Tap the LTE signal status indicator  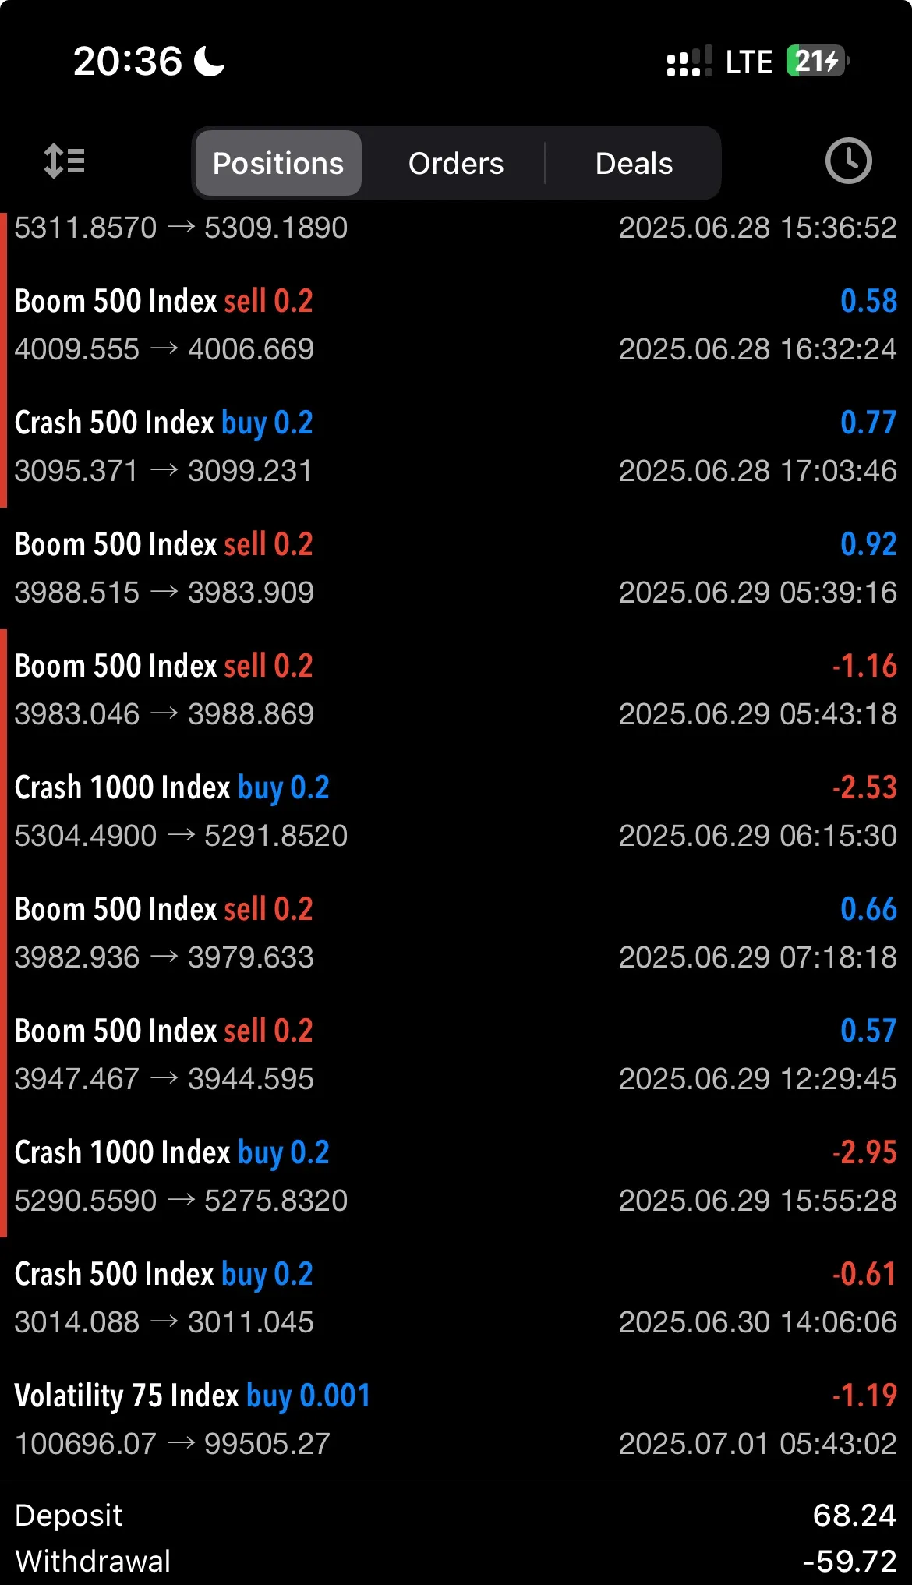tap(748, 62)
